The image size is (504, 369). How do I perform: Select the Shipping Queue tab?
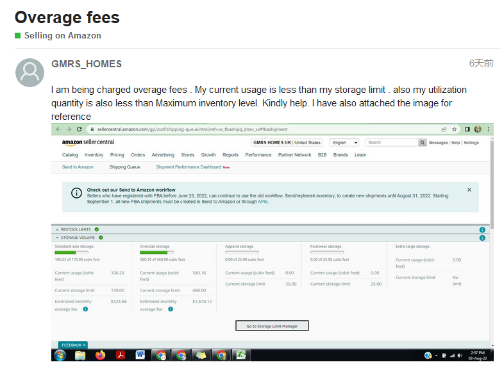pos(124,167)
